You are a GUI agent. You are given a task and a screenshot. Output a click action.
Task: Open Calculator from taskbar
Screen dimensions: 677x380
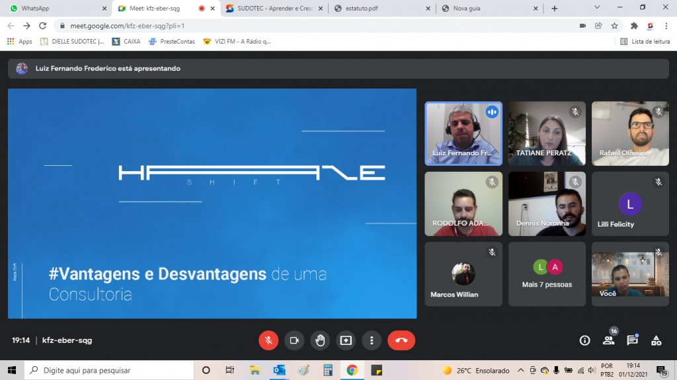328,370
